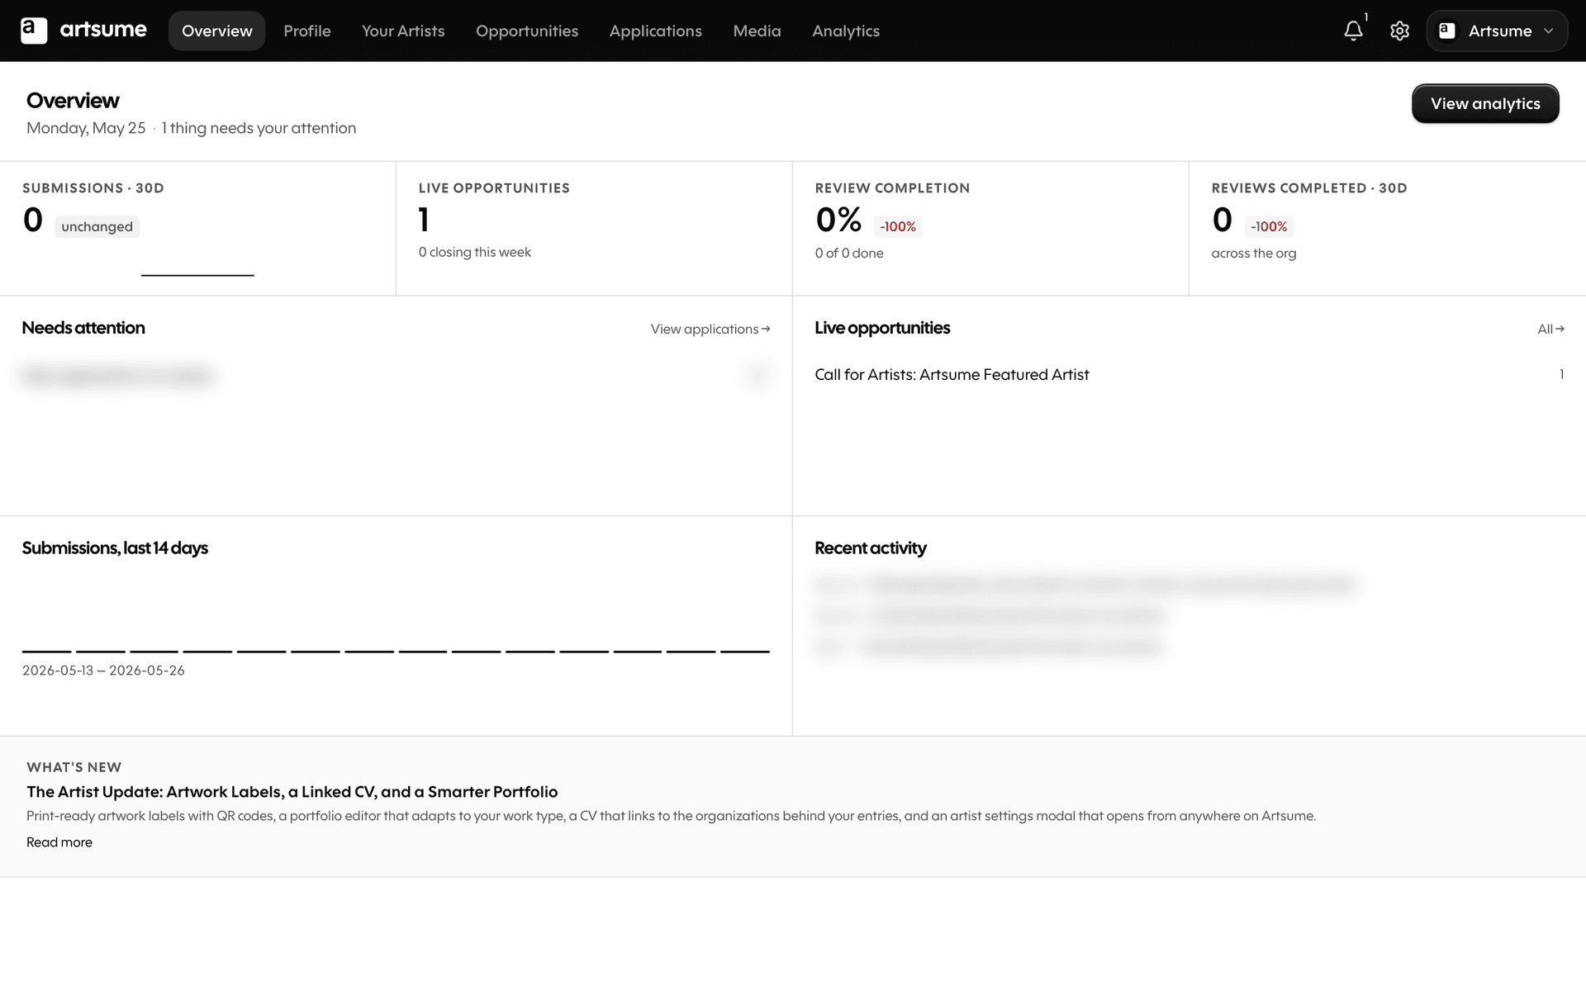The height and width of the screenshot is (991, 1586).
Task: Open the notifications bell
Action: click(x=1353, y=31)
